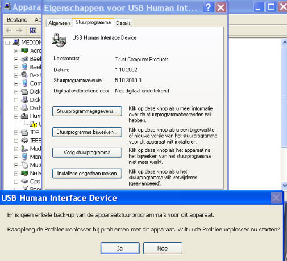Click the Muiz mouse icon in tree

click(24, 165)
